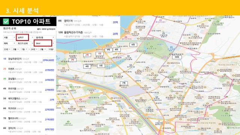Open the 9월 start month dropdown
This screenshot has height=135, width=240.
(x=16, y=49)
